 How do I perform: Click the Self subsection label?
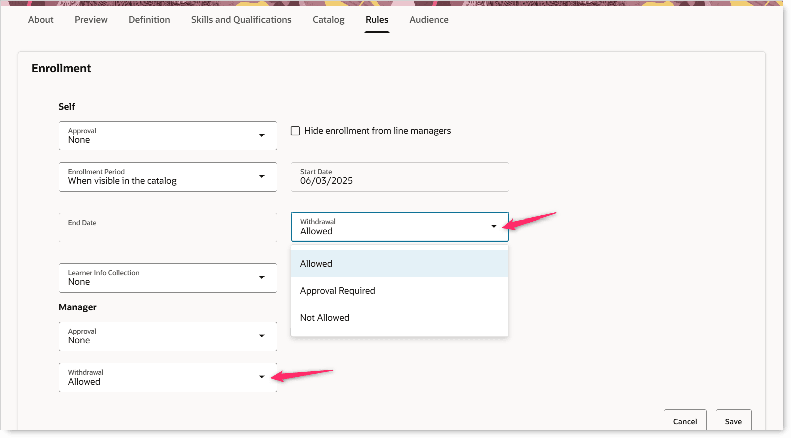pos(67,106)
